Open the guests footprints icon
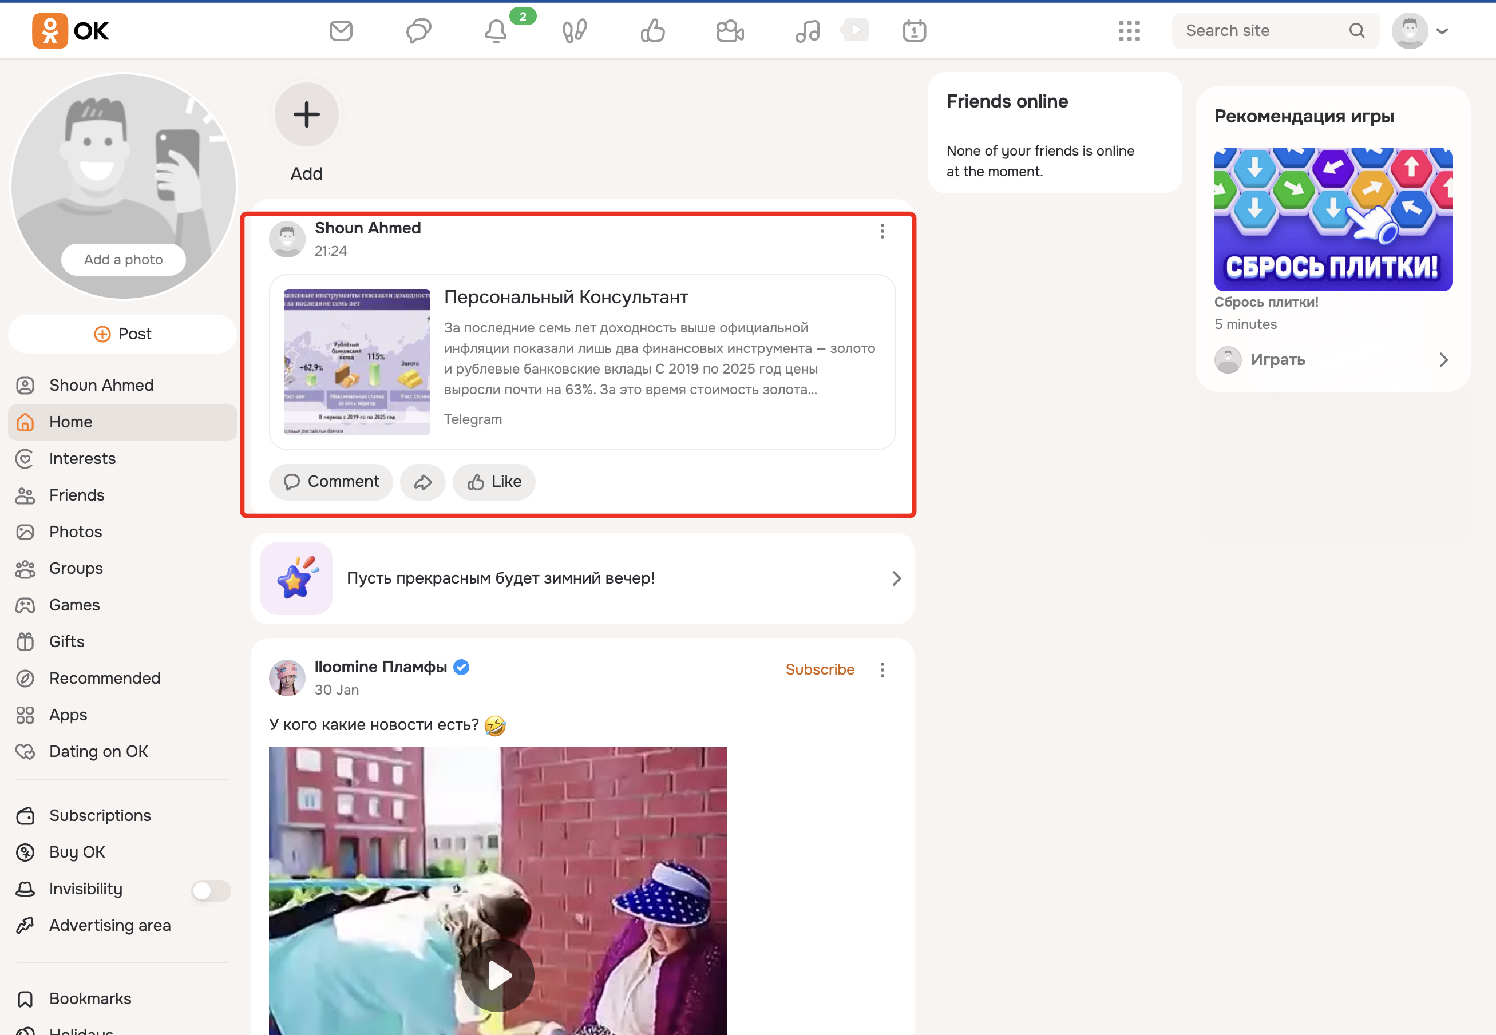Viewport: 1496px width, 1035px height. [x=574, y=30]
